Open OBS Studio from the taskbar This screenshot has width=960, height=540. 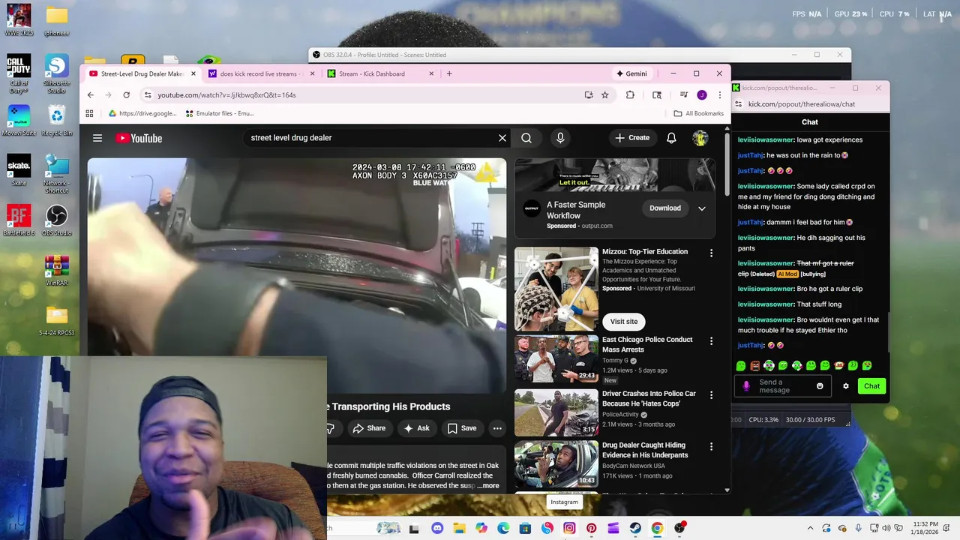coord(679,529)
